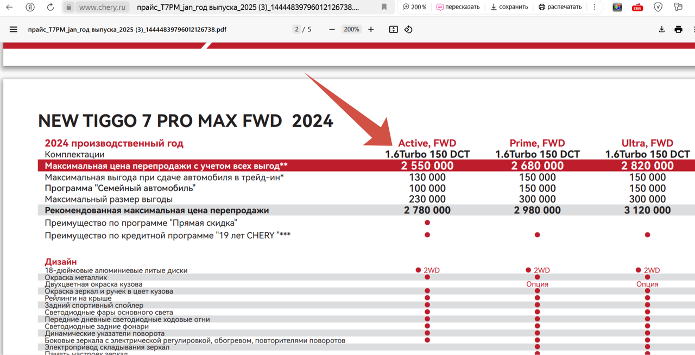The width and height of the screenshot is (695, 355).
Task: Open the 200% zoom indicator in address bar
Action: point(414,7)
